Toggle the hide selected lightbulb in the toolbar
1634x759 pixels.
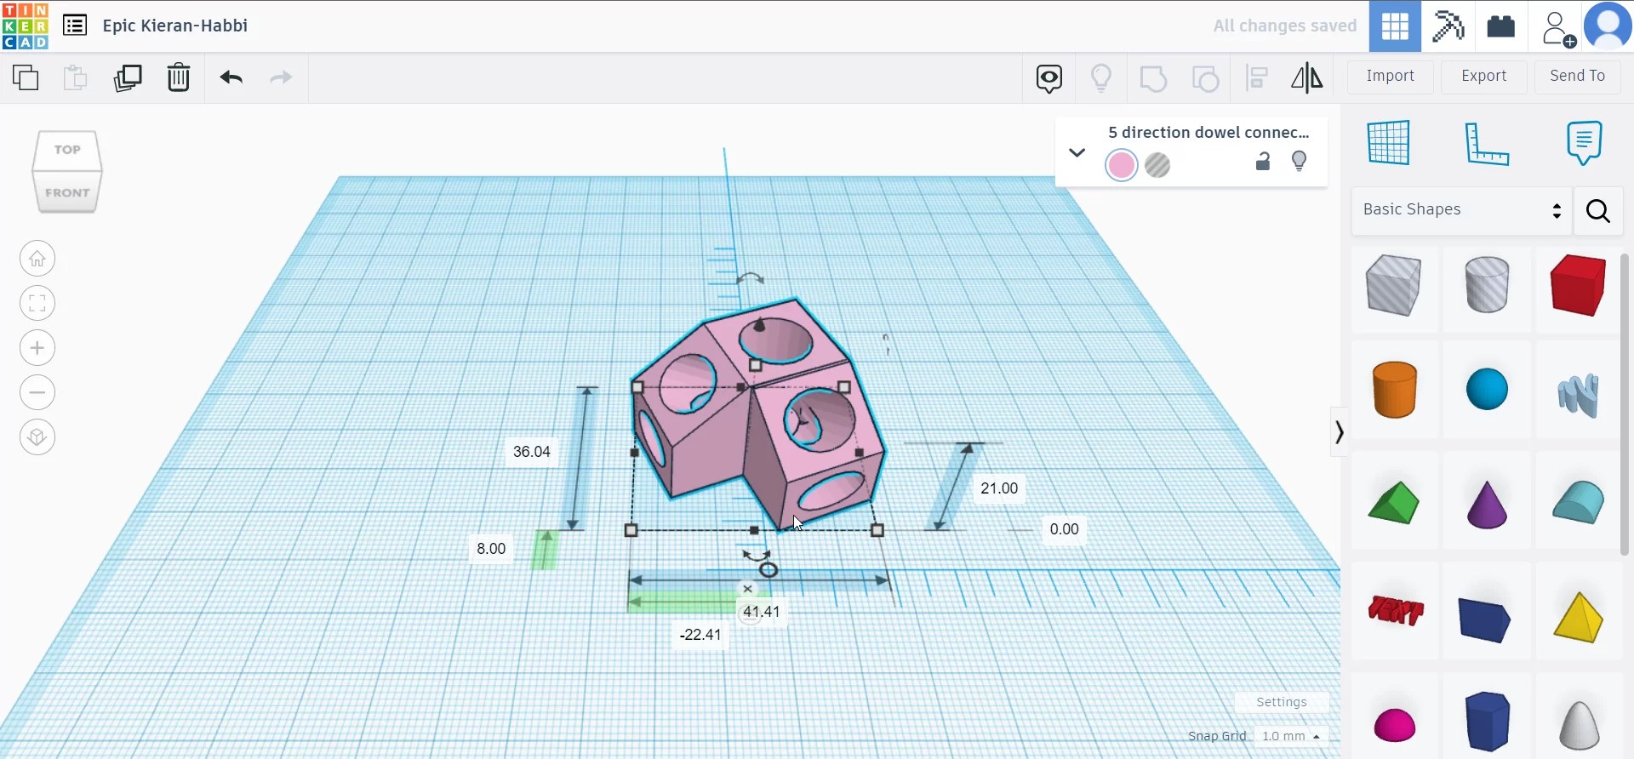tap(1101, 78)
